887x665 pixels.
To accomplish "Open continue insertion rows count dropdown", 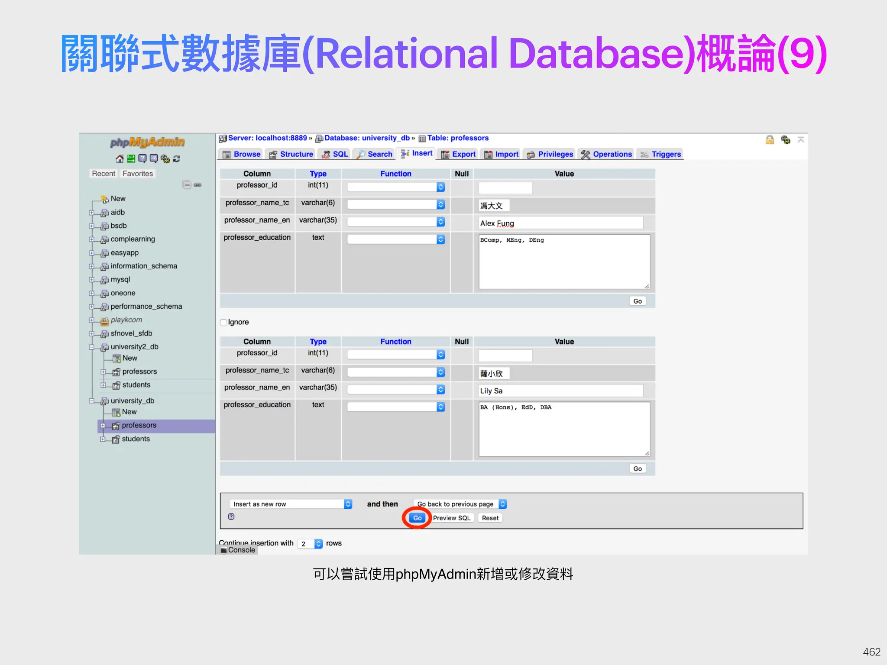I will [x=310, y=544].
